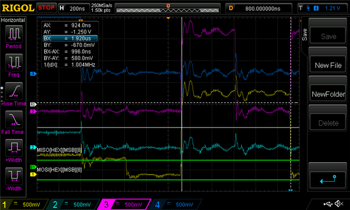Select the Fall Time measurement icon
This screenshot has width=350, height=210.
pos(14,119)
